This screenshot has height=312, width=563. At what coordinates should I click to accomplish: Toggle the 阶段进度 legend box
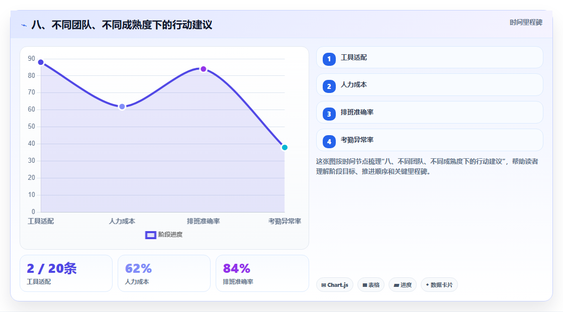(150, 235)
